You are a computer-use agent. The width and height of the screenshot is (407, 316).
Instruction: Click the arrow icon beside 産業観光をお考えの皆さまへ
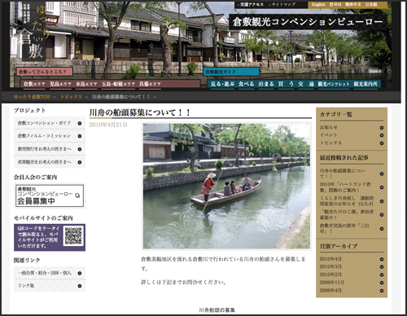[x=80, y=162]
